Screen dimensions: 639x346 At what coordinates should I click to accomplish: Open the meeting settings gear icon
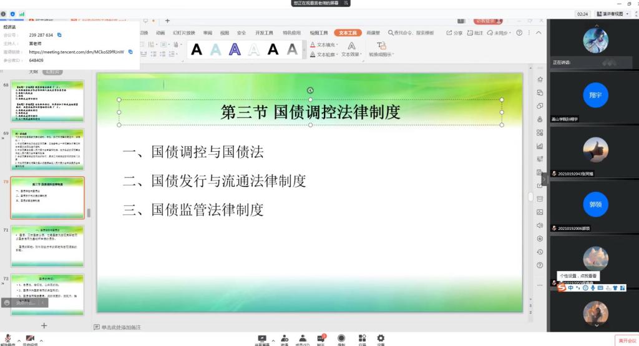point(381,338)
